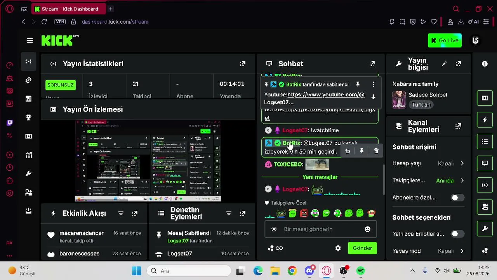Pop out the Etkinlik Akışı panel
The height and width of the screenshot is (280, 497).
click(x=135, y=213)
